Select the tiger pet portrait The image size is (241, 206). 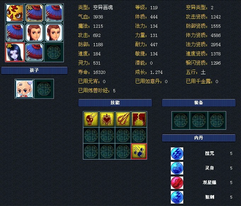coord(15,13)
